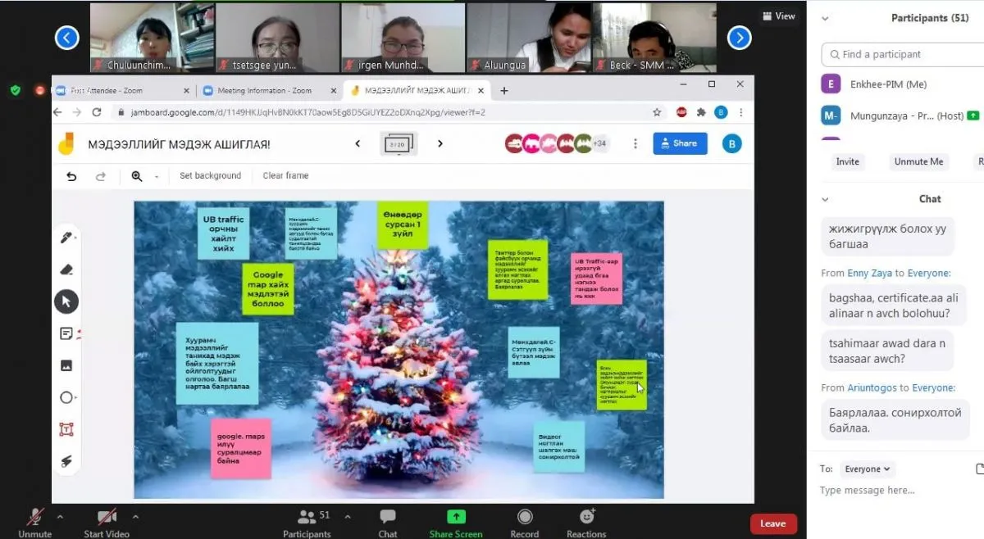
Task: Open the arrow menu beside Participants
Action: [x=348, y=517]
